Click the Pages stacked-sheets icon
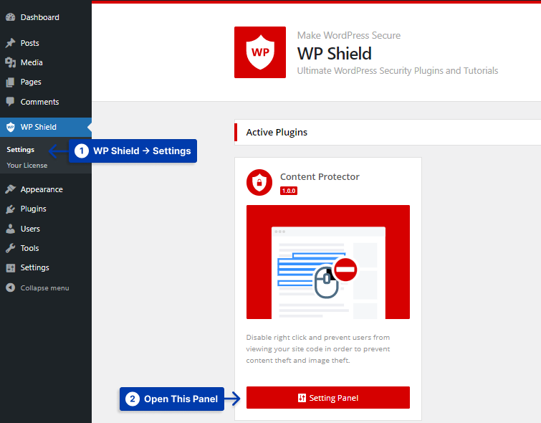The width and height of the screenshot is (541, 423). [10, 82]
